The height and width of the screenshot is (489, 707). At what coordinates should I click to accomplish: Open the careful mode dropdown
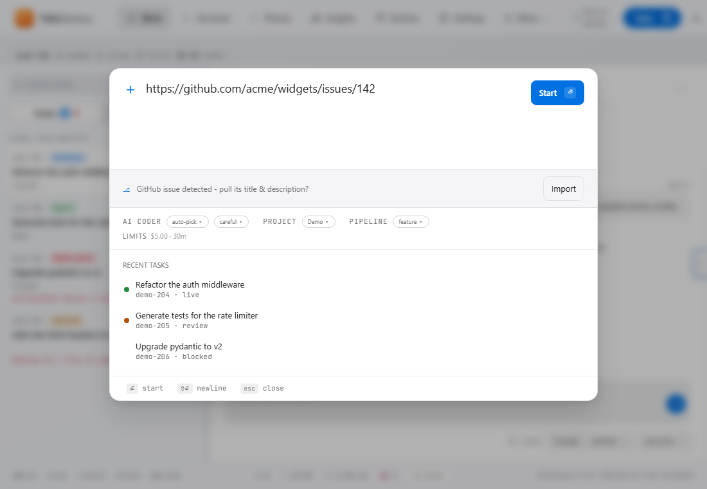coord(231,222)
